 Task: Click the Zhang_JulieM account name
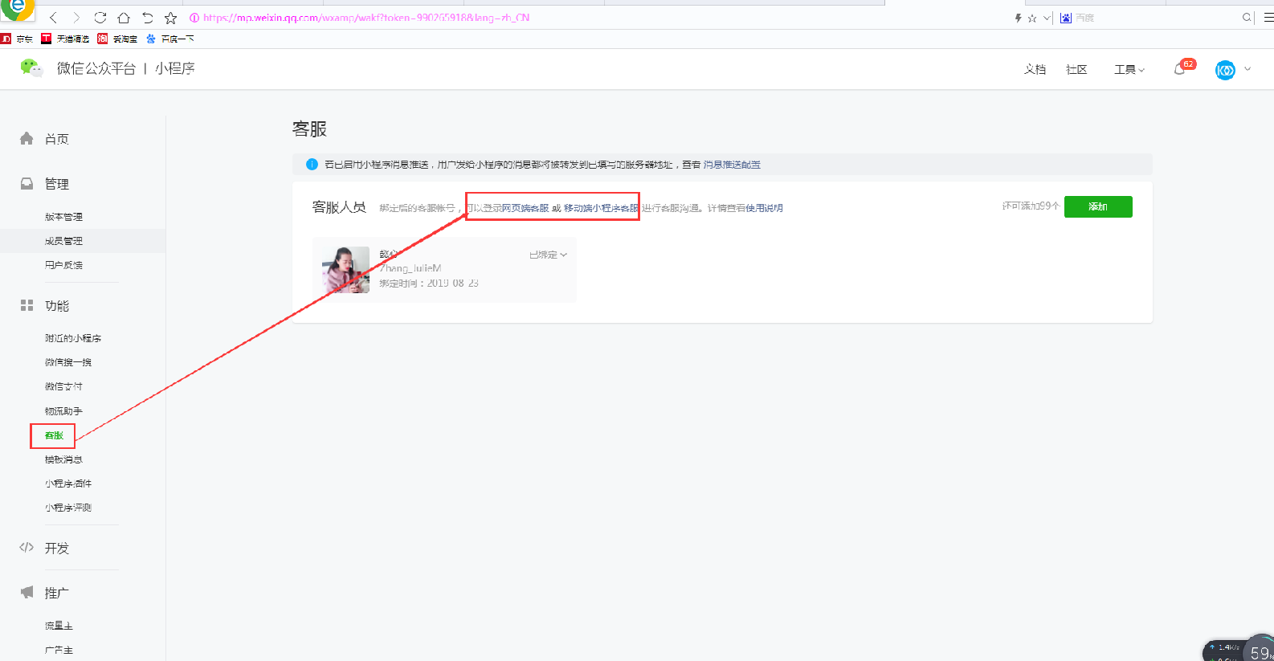coord(410,268)
